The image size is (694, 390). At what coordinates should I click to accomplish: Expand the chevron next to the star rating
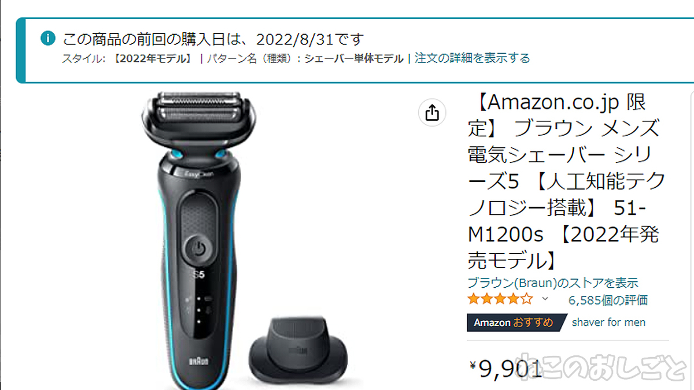[544, 299]
